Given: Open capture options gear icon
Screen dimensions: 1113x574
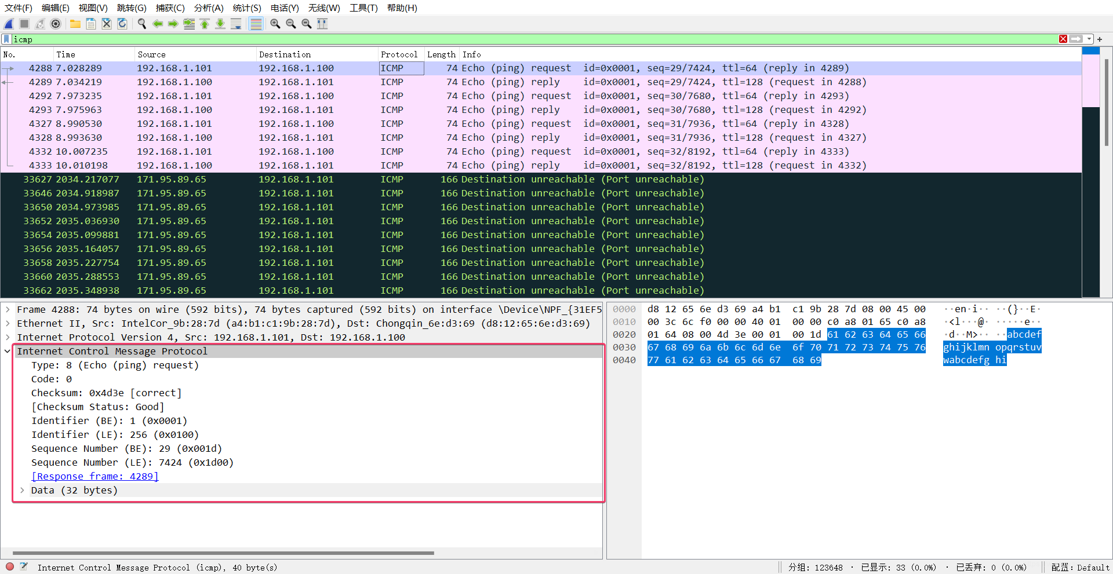Looking at the screenshot, I should point(56,24).
